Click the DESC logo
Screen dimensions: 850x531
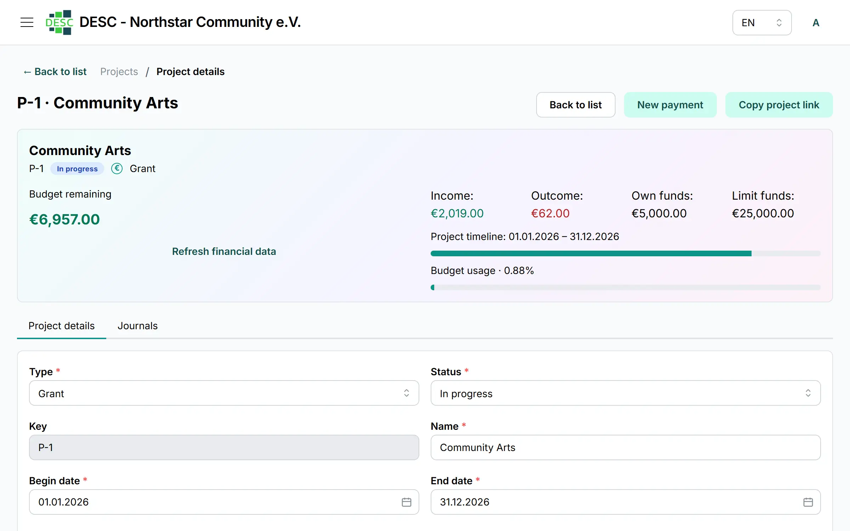59,22
